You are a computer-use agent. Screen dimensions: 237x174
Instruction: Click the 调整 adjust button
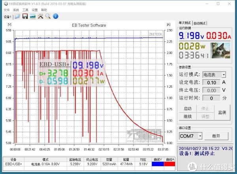(205, 116)
